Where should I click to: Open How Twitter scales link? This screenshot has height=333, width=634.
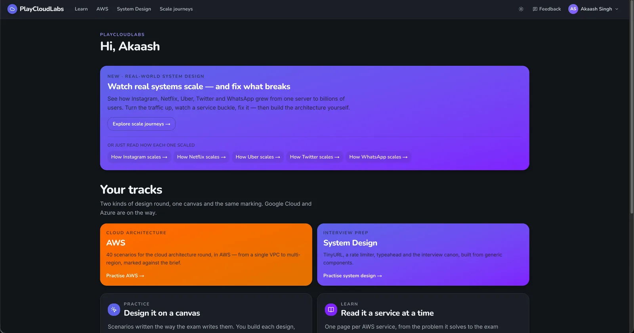(x=315, y=157)
